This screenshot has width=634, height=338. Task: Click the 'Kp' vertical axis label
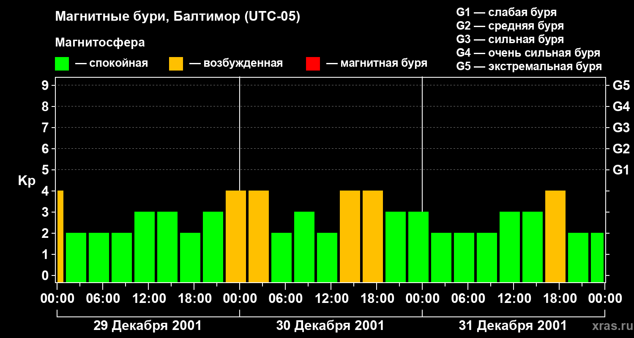click(x=27, y=181)
